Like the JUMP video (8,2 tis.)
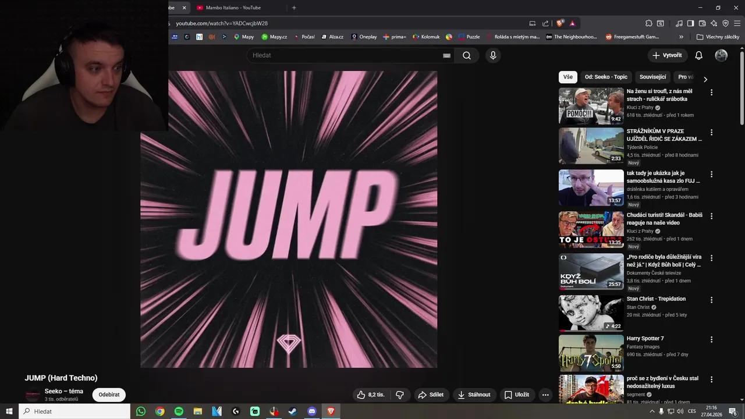 click(x=371, y=395)
